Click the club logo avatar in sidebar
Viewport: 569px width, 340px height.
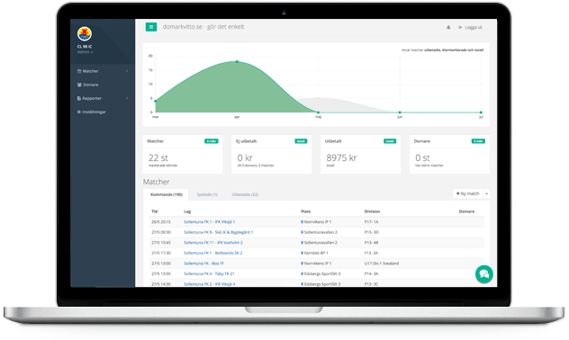point(85,34)
